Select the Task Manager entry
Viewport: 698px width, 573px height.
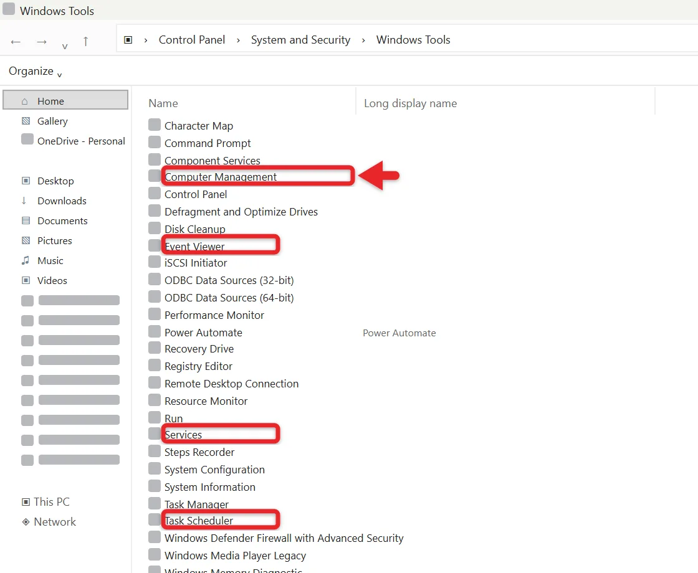tap(196, 504)
